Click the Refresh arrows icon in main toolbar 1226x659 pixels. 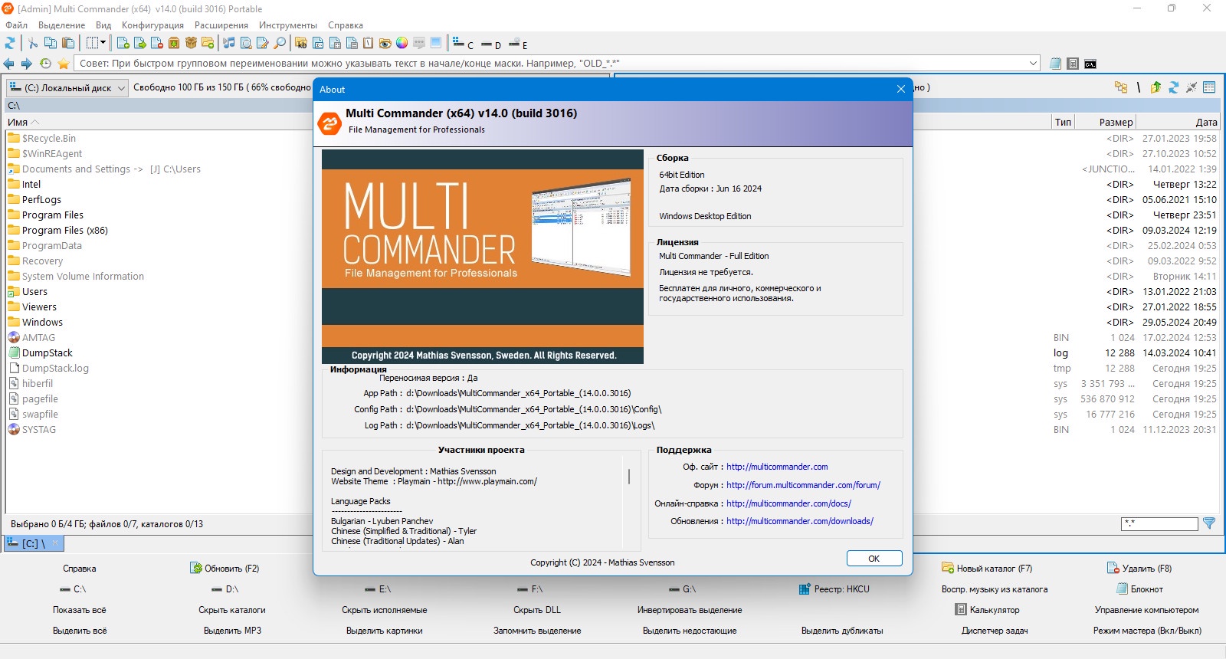pos(10,43)
